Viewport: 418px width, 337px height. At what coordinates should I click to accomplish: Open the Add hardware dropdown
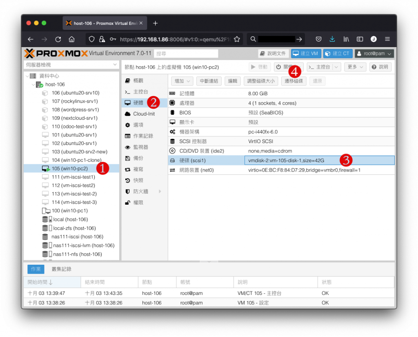pos(182,81)
